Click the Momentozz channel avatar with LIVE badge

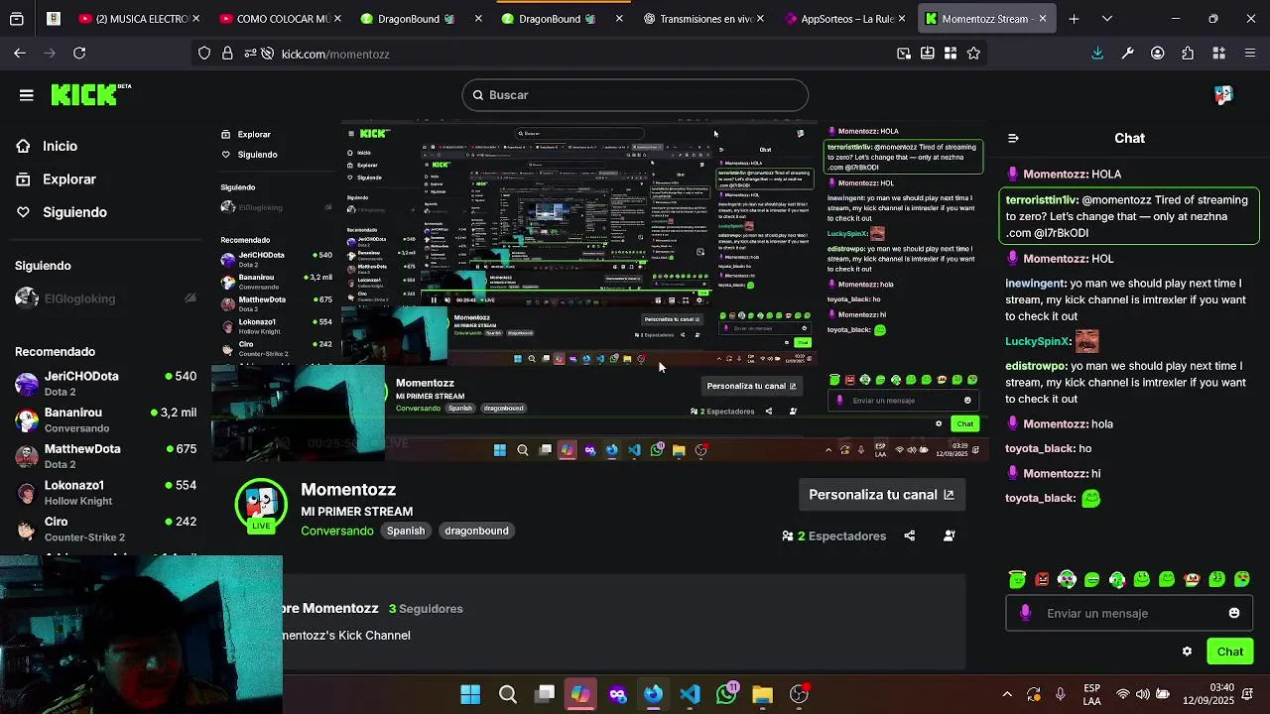[261, 506]
